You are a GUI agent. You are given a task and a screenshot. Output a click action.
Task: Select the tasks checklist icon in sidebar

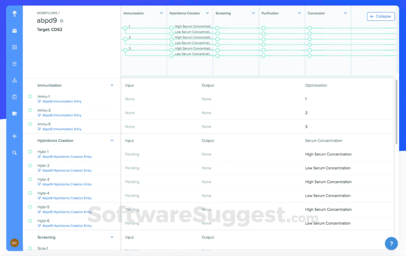(x=14, y=96)
